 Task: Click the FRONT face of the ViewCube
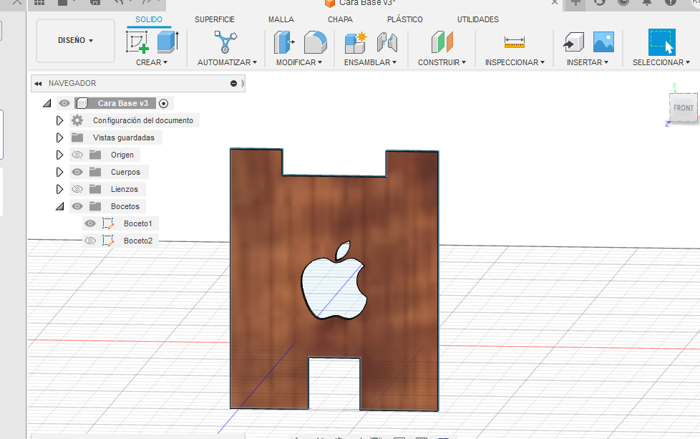(x=683, y=107)
